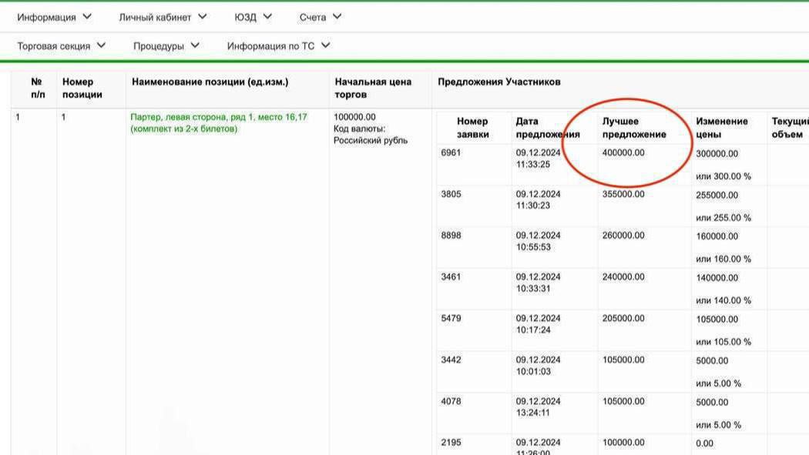This screenshot has height=455, width=809.
Task: Click the offer date "09.12.2024 11:33:25"
Action: click(538, 159)
